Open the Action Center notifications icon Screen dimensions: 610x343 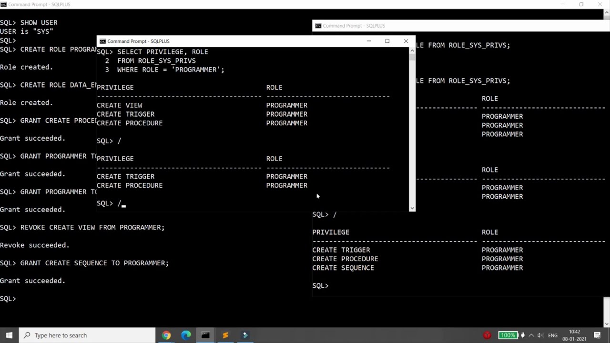coord(597,335)
